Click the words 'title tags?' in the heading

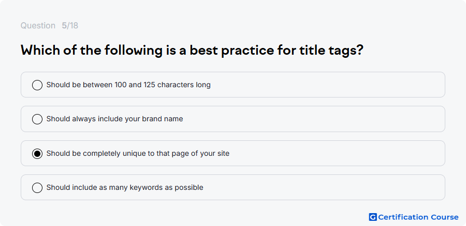(x=331, y=51)
